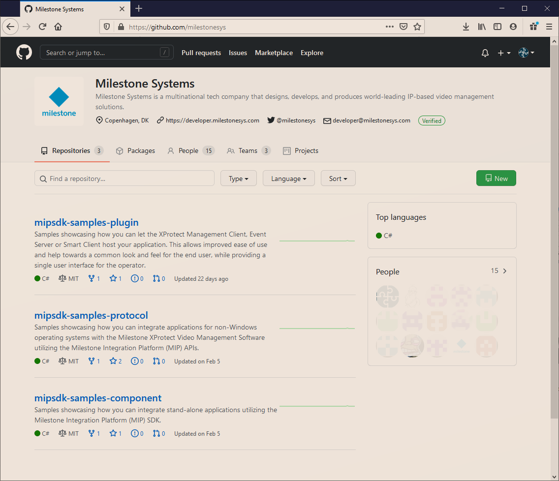Switch to the Teams tab

(x=248, y=150)
